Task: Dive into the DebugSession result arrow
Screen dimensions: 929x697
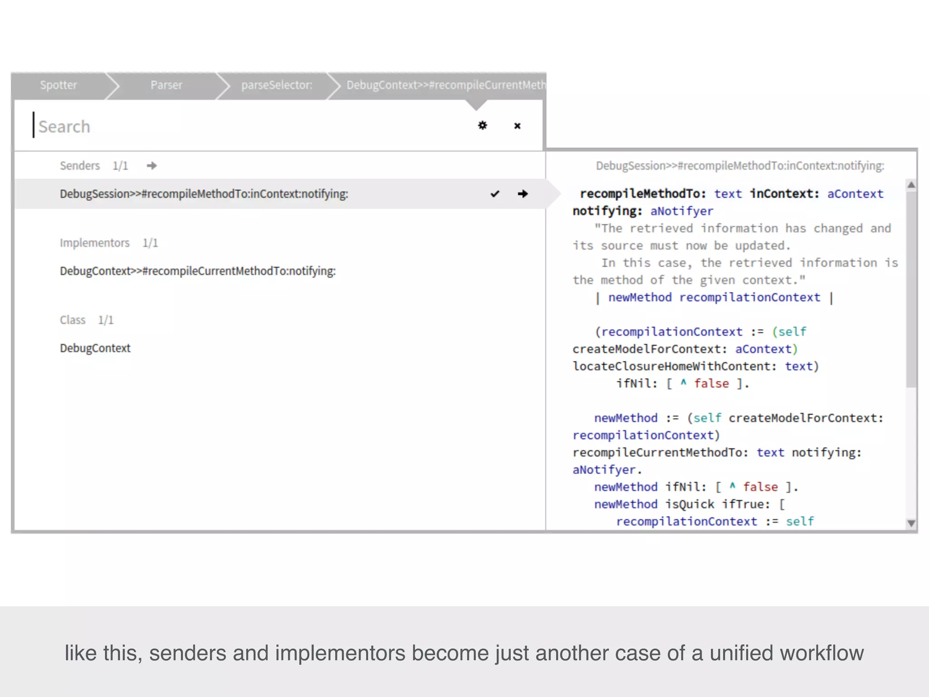Action: pos(523,194)
